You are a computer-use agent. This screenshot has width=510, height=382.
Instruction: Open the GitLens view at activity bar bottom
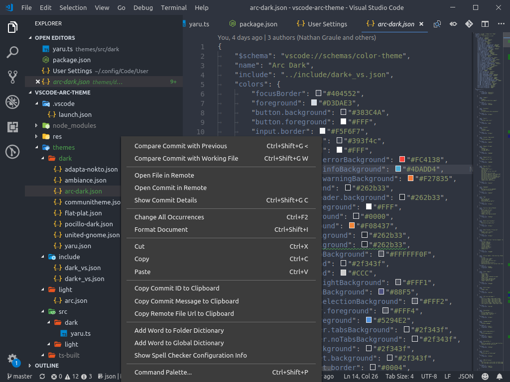(12, 152)
